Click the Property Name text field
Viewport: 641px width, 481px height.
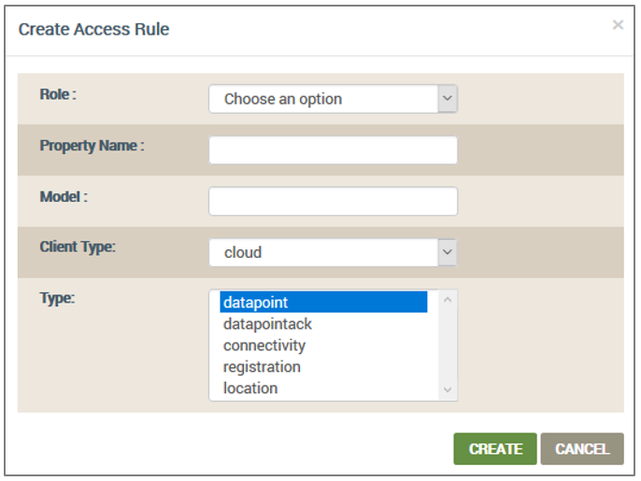(334, 150)
